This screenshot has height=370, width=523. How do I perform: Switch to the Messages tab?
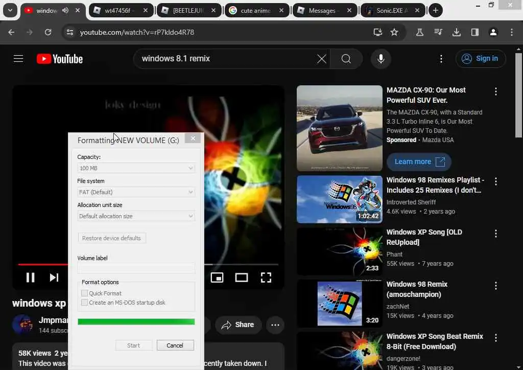[324, 10]
